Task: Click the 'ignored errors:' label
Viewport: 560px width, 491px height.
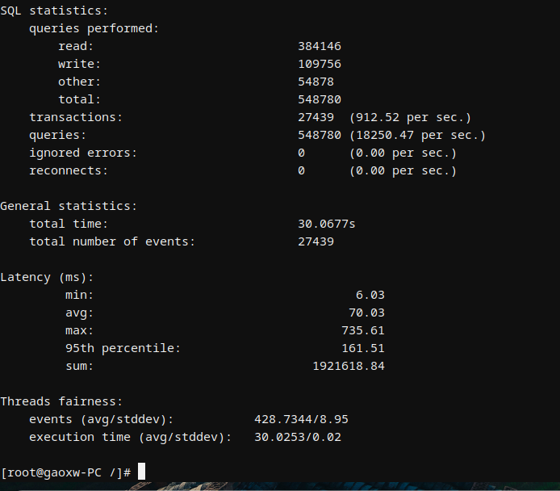Action: [83, 153]
